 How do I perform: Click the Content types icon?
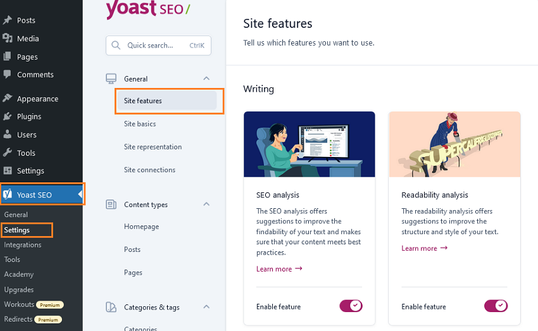coord(111,204)
